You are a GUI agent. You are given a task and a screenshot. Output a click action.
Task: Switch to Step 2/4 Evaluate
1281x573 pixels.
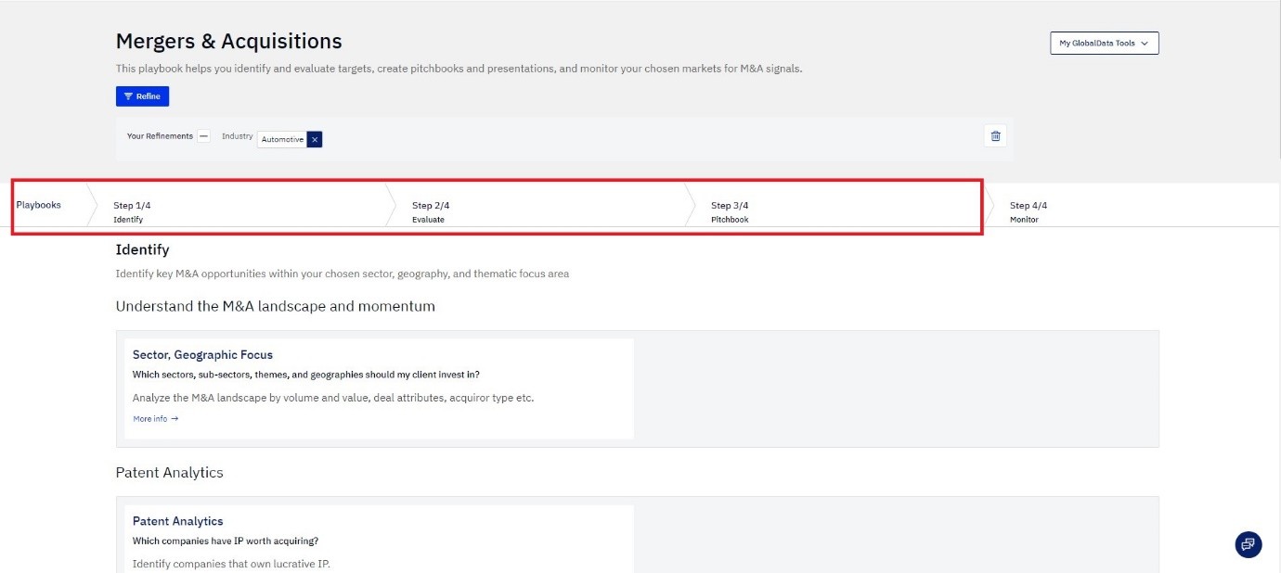pyautogui.click(x=431, y=211)
